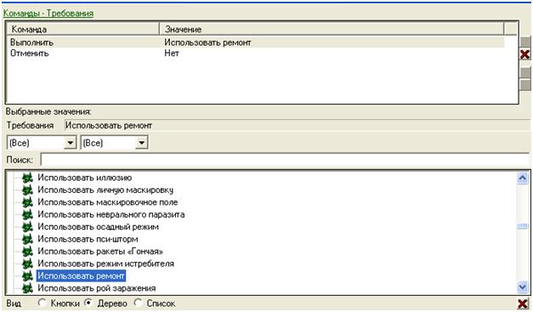Click red X delete icon beside command list

tap(524, 54)
